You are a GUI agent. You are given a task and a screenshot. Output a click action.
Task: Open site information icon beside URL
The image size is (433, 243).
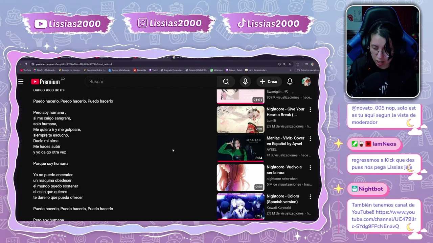coord(33,64)
